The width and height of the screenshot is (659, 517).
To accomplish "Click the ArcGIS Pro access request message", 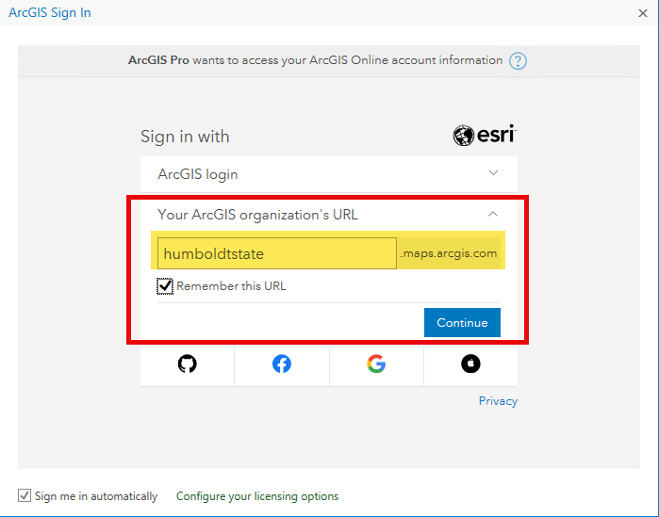I will (315, 60).
